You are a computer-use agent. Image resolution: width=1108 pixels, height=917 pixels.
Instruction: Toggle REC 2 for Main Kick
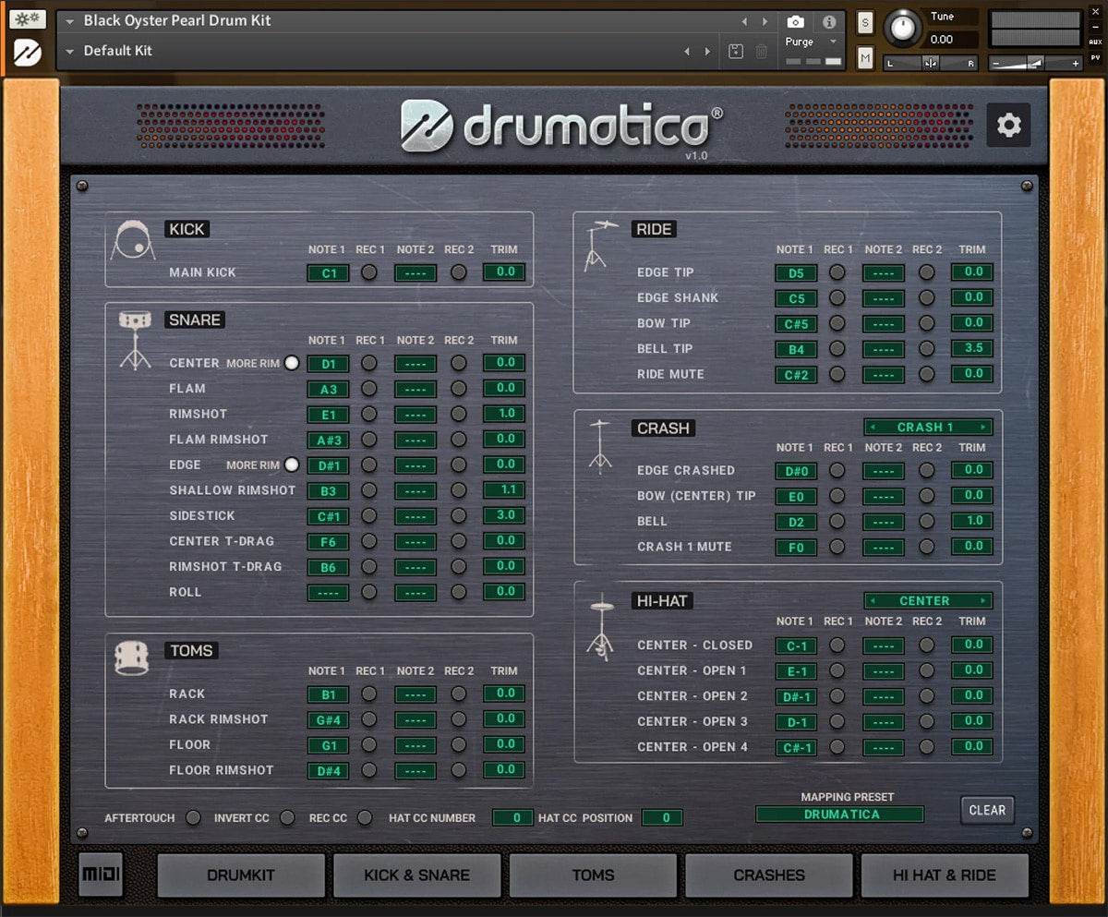pyautogui.click(x=459, y=272)
